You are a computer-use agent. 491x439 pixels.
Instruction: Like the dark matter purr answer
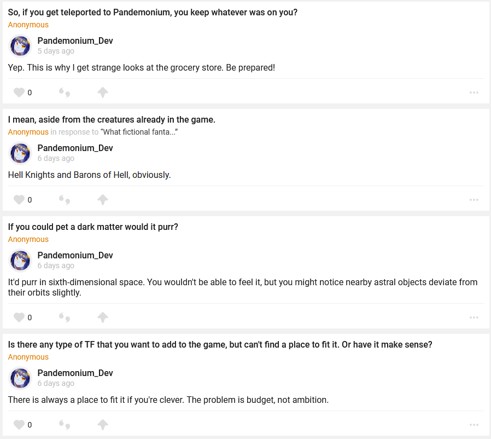19,317
